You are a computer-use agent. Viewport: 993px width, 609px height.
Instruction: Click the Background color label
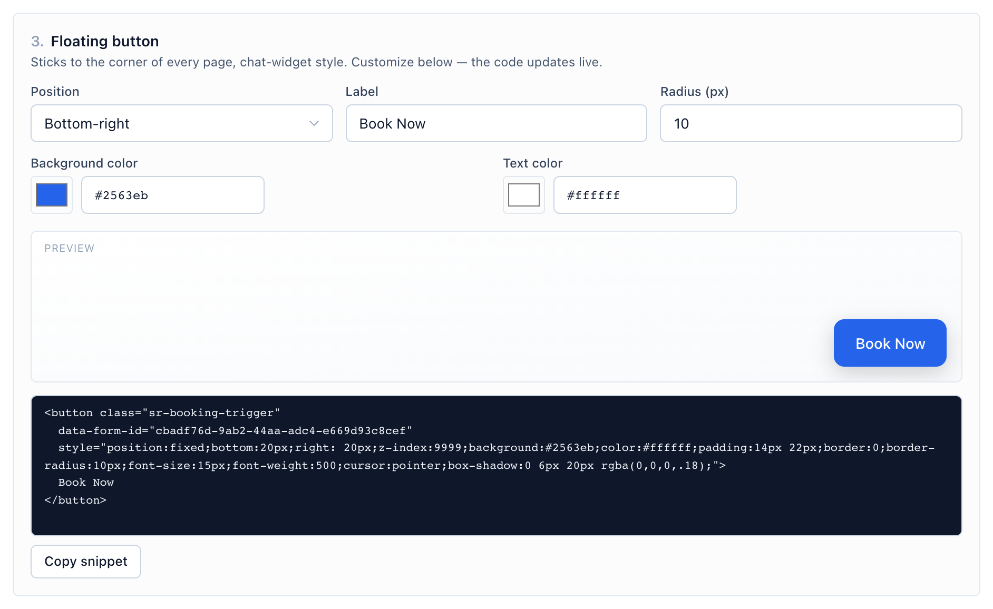click(84, 163)
